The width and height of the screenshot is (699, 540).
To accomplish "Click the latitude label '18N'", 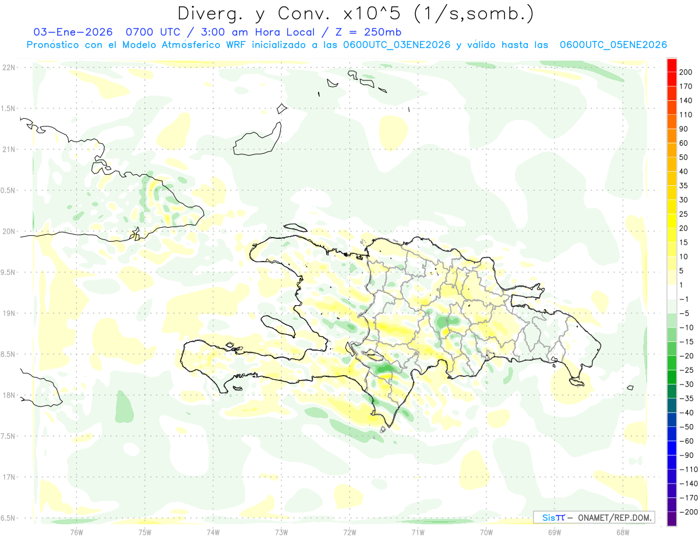I will click(9, 395).
